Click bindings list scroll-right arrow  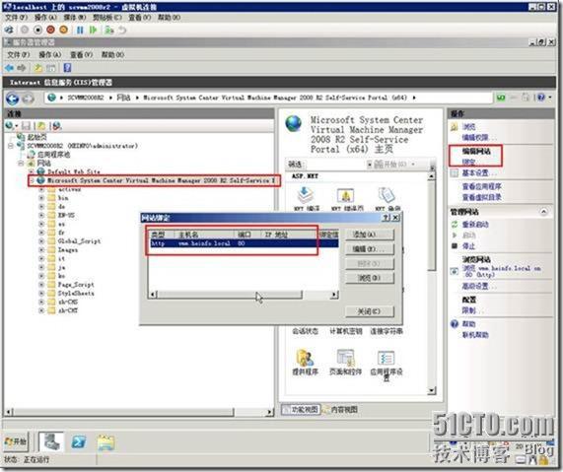(x=334, y=295)
